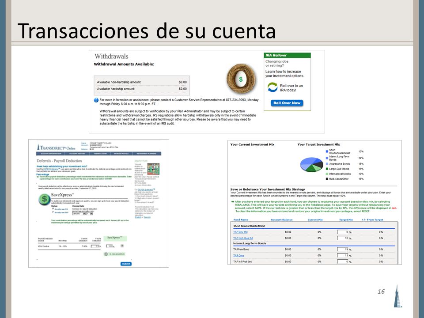
Task: Click the TAP Infl Prot Sec fund name
Action: tap(242, 262)
